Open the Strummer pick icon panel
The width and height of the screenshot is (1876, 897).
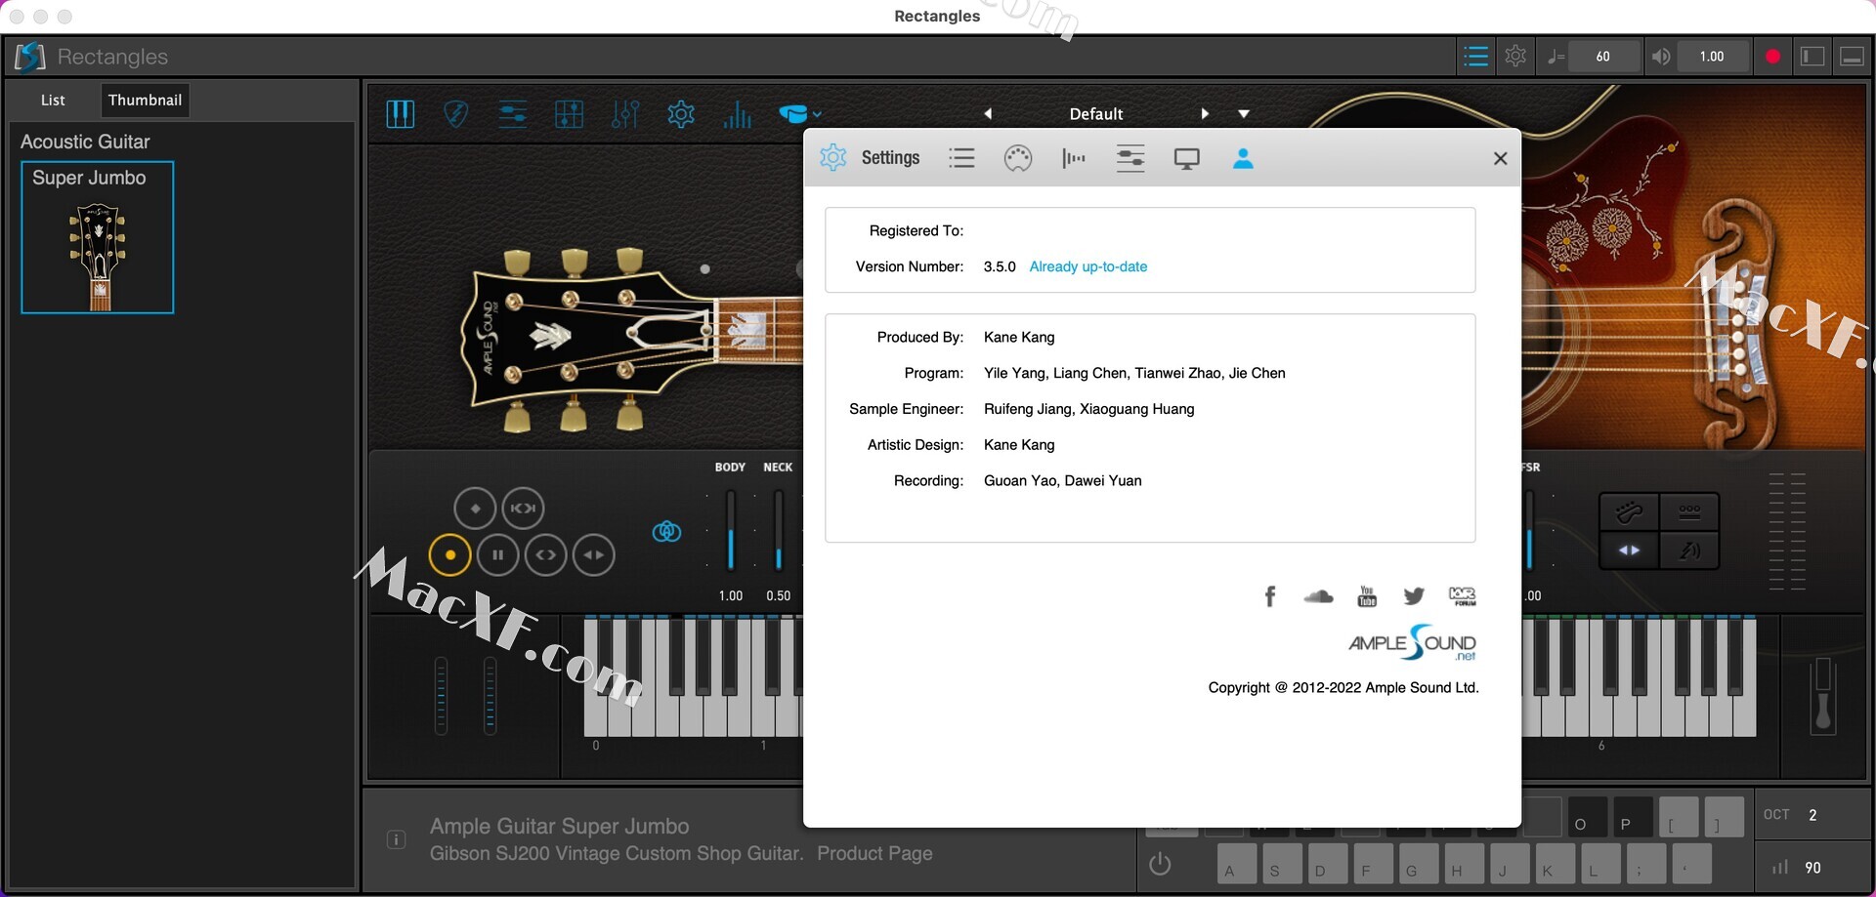coord(455,114)
